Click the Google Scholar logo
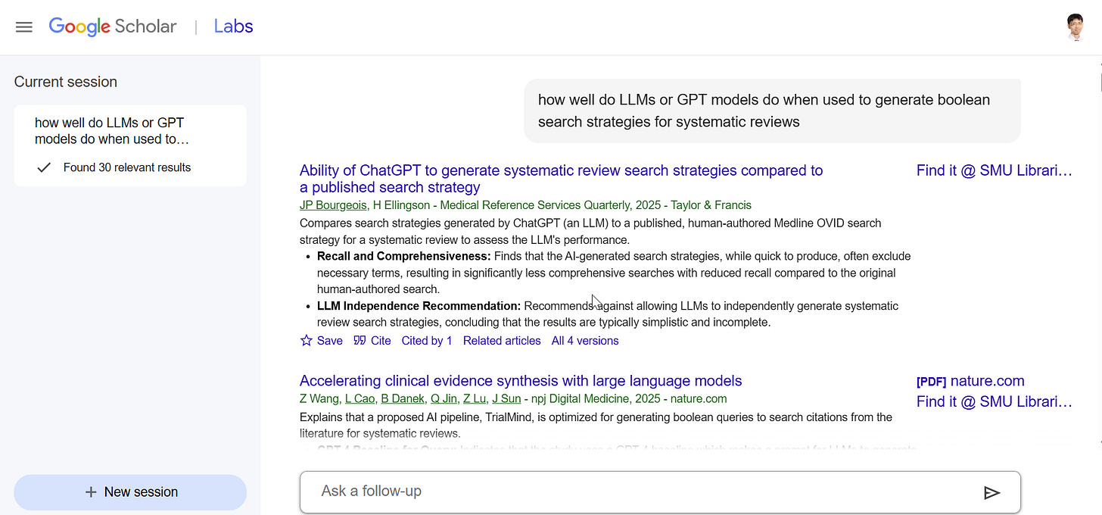 pyautogui.click(x=113, y=27)
